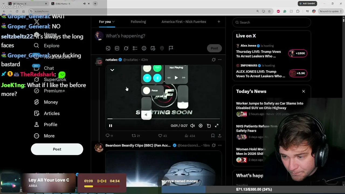
Task: Open NHS Patients Refuse news story
Action: [x=257, y=129]
